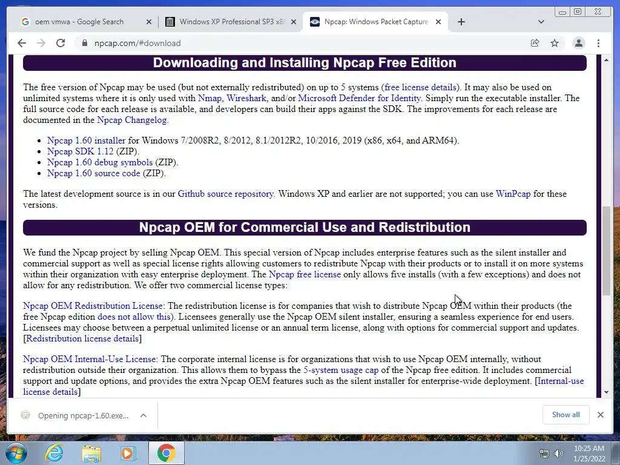620x465 pixels.
Task: Click the 'does not allow this' link
Action: click(134, 317)
